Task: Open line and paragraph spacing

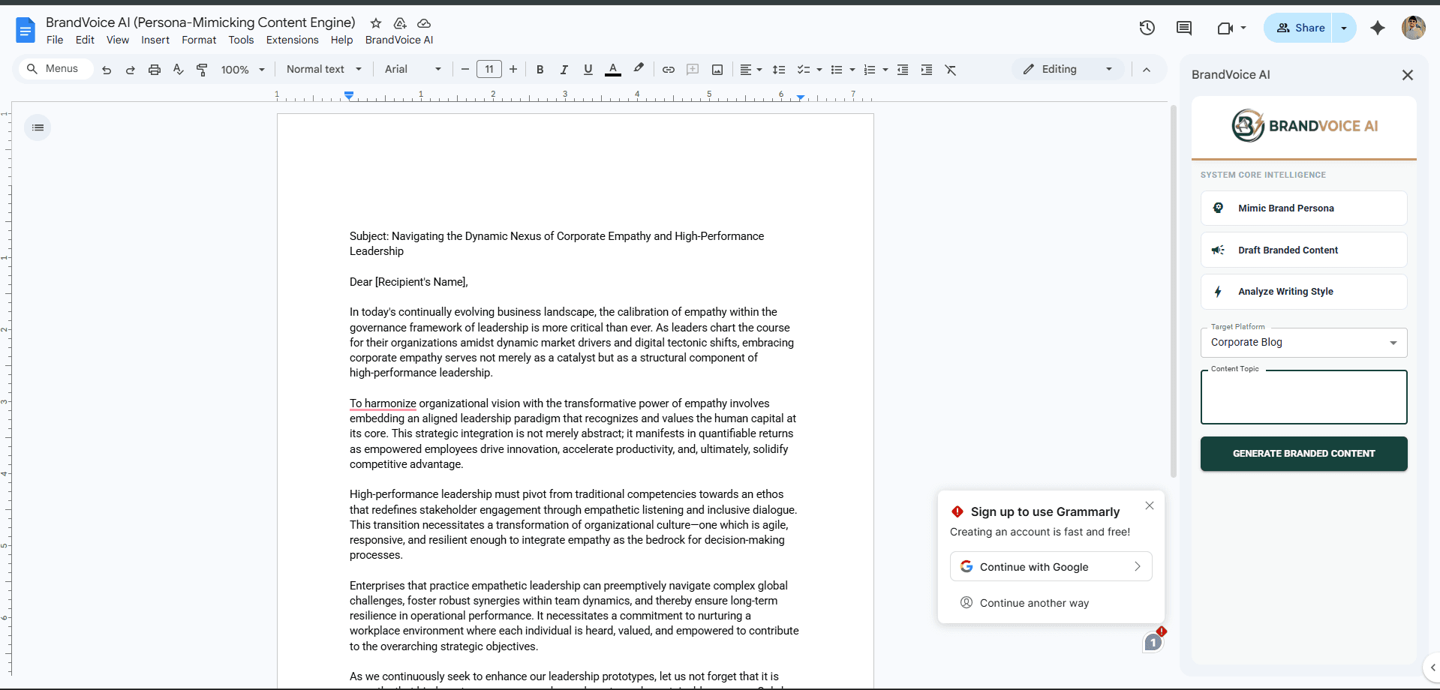Action: 779,70
